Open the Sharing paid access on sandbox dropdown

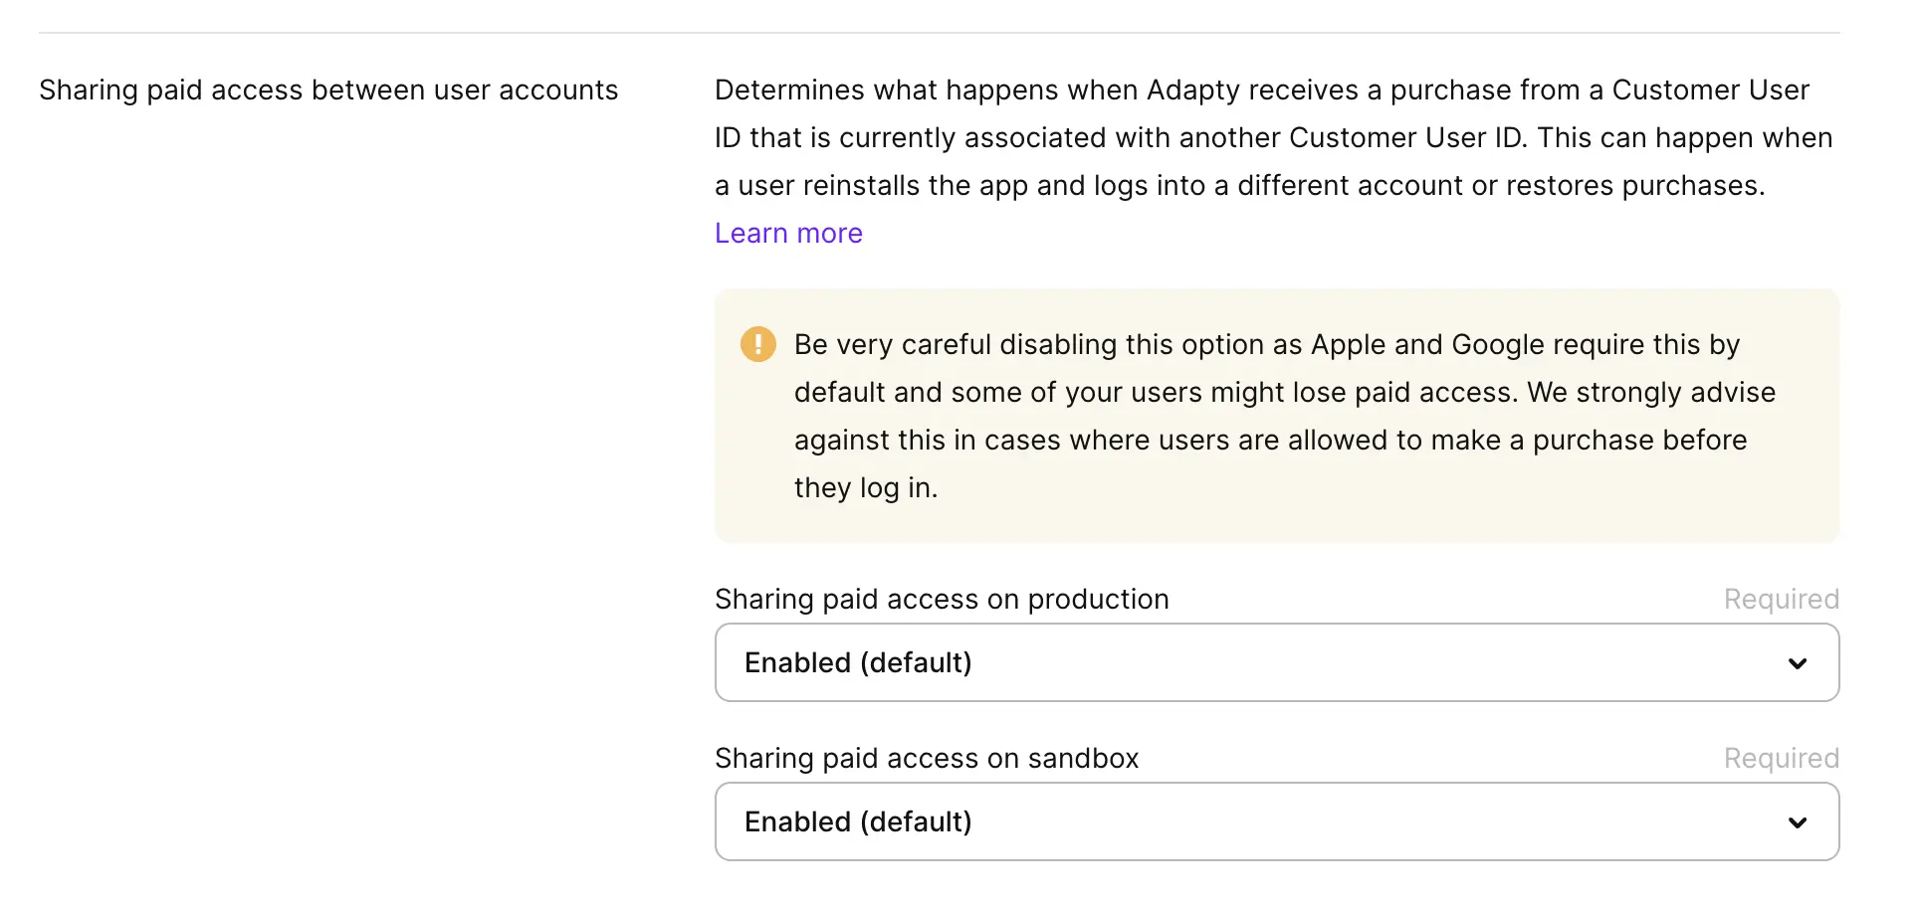tap(1276, 821)
